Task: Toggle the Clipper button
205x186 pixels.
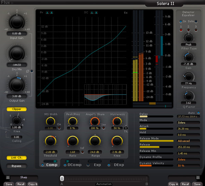Action: click(17, 109)
